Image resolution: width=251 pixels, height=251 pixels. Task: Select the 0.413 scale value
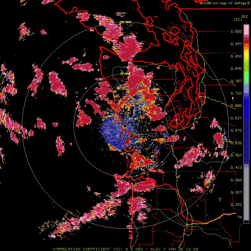click(236, 168)
